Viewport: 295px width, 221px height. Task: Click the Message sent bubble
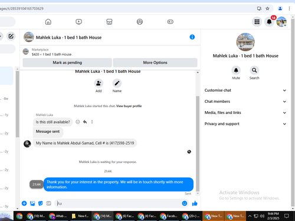(x=48, y=132)
